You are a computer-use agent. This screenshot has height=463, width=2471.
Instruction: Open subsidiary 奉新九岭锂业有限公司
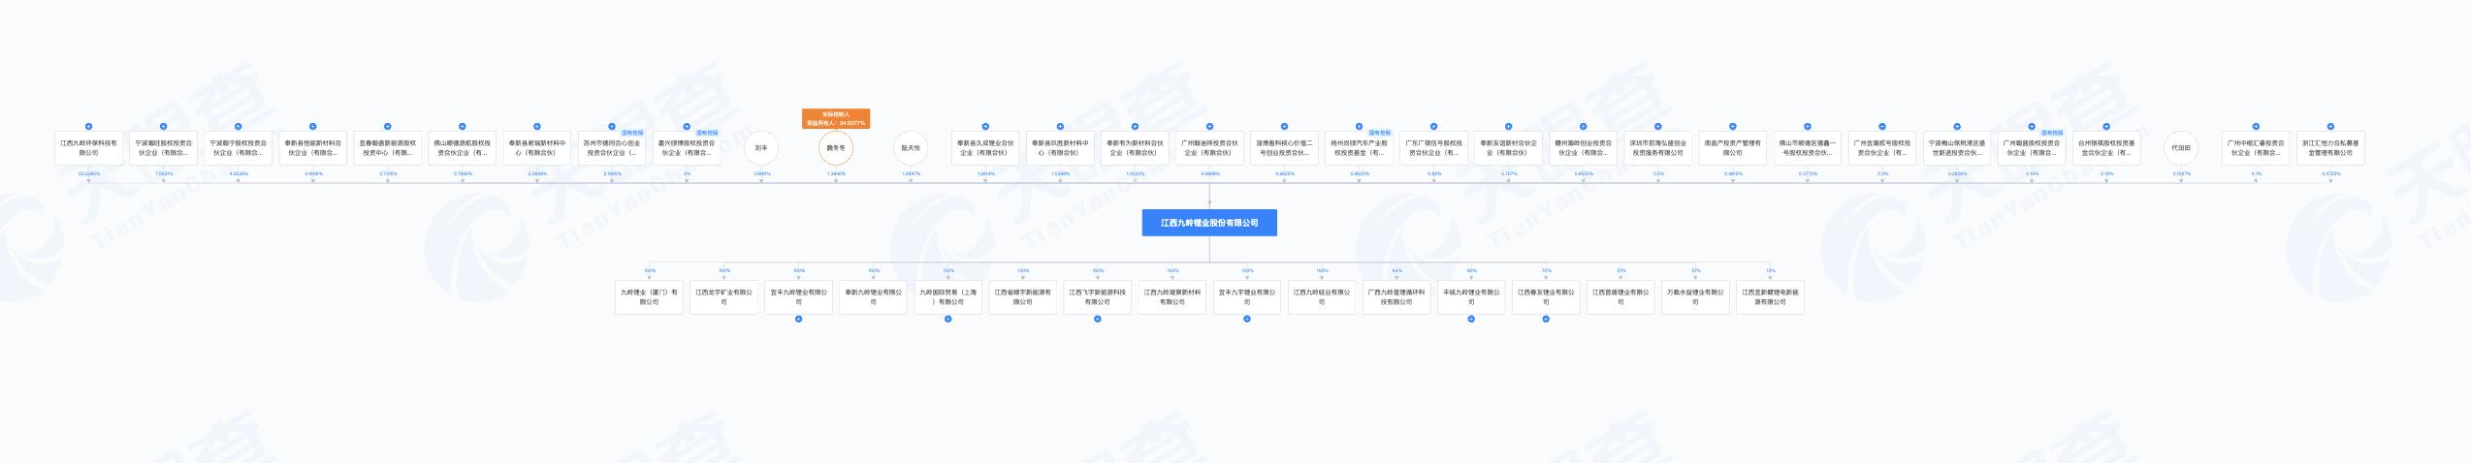tap(873, 297)
